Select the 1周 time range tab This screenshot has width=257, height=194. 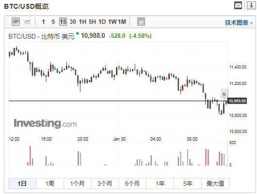tap(50, 183)
